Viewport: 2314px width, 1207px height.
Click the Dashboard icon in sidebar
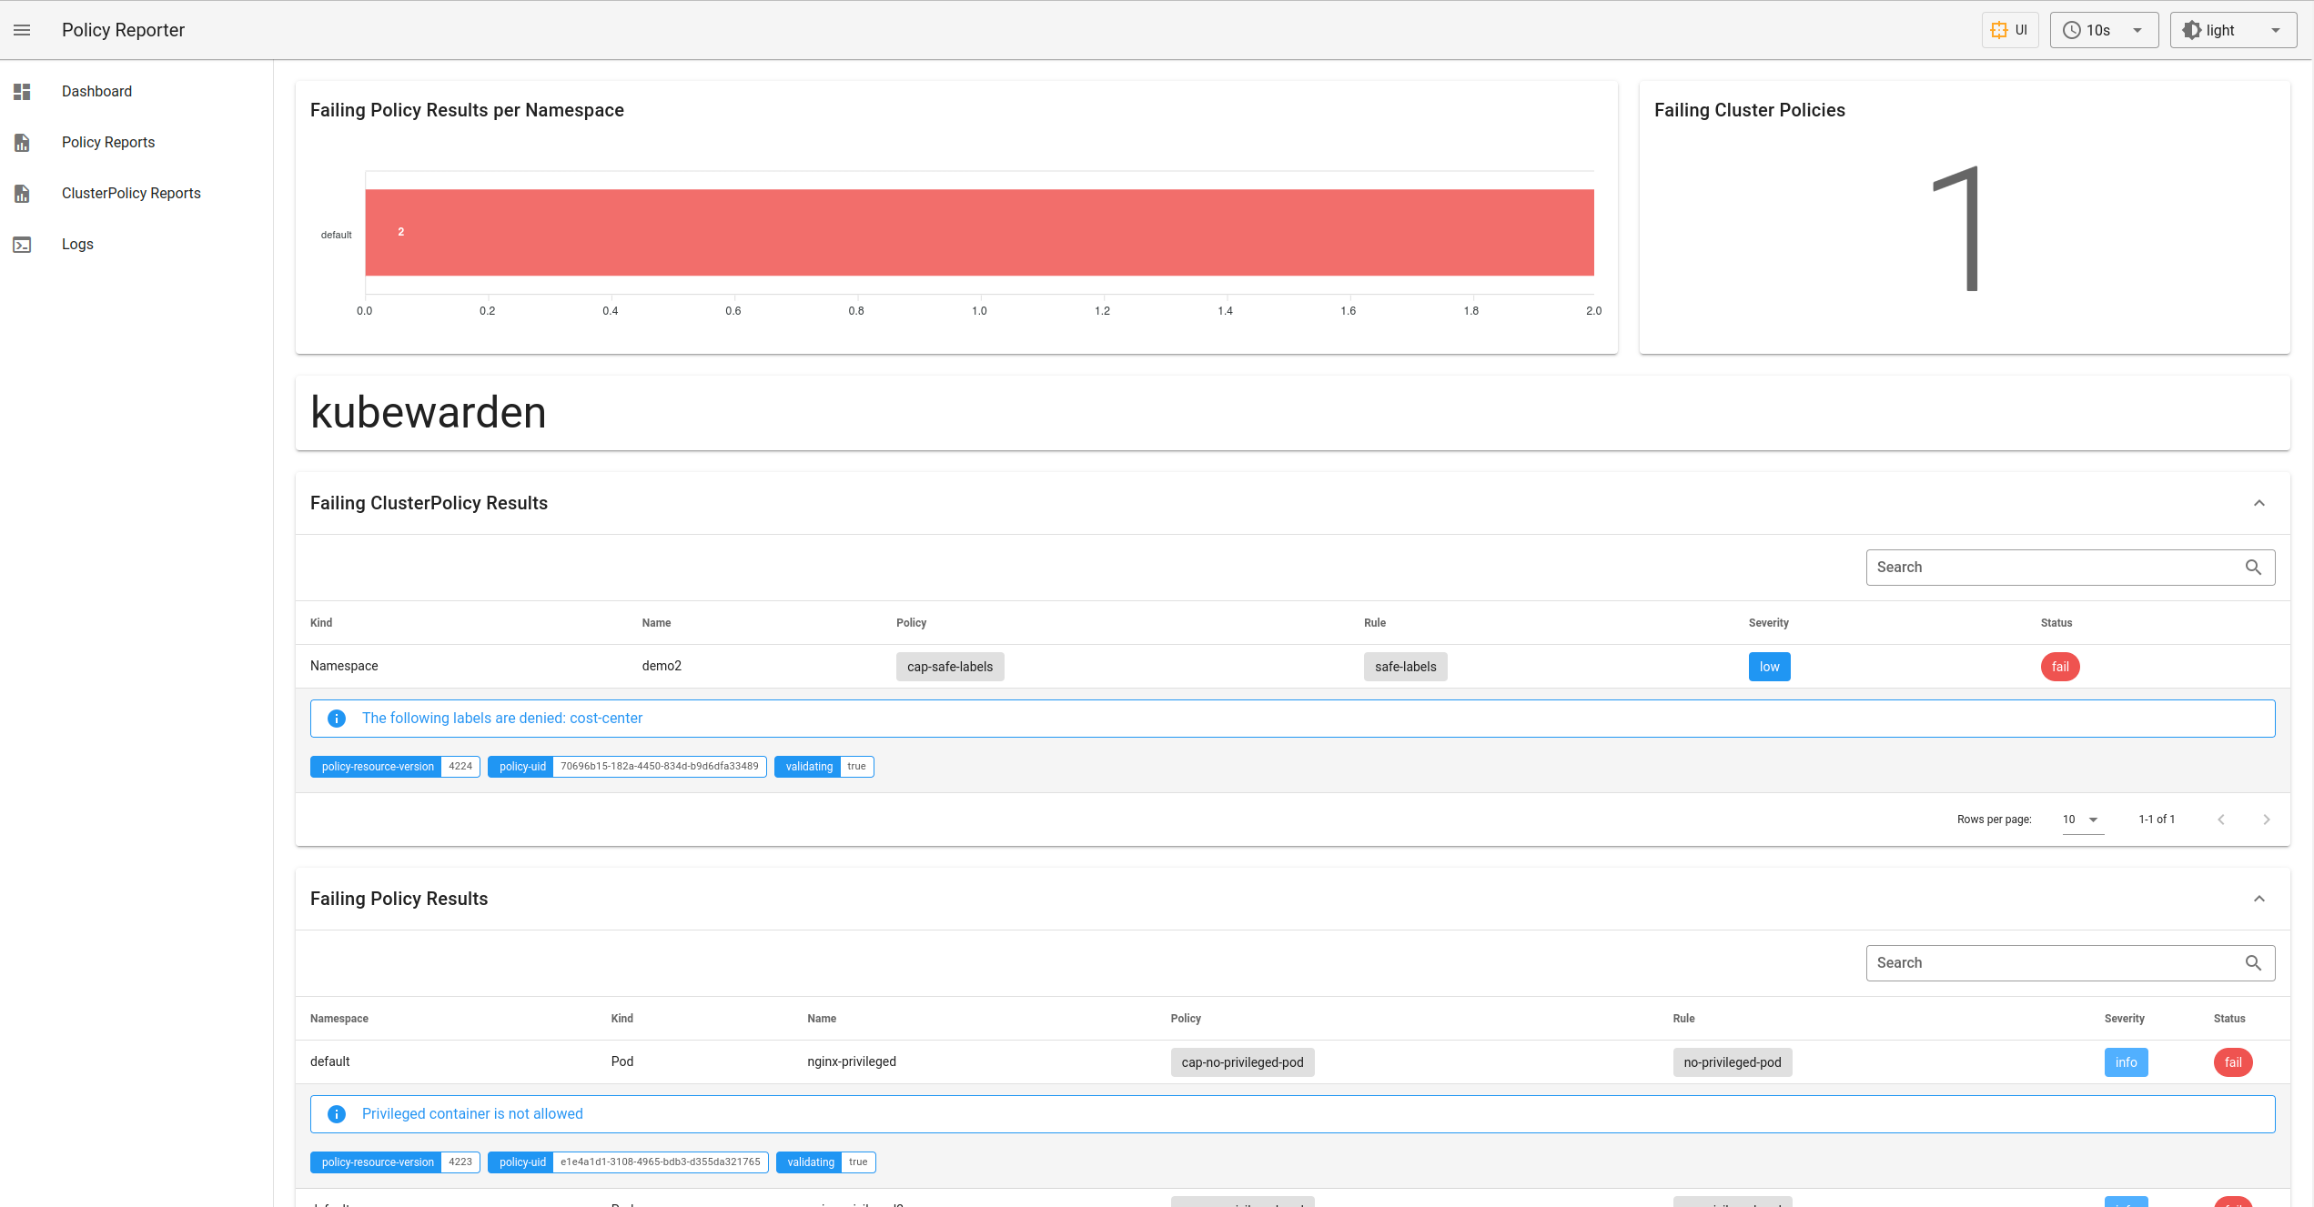(22, 92)
